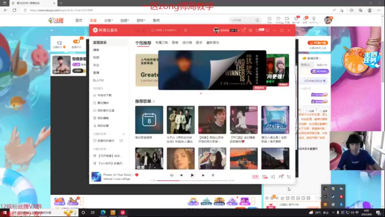The width and height of the screenshot is (385, 217).
Task: Toggle the loop playback mode icon
Action: pyautogui.click(x=172, y=176)
